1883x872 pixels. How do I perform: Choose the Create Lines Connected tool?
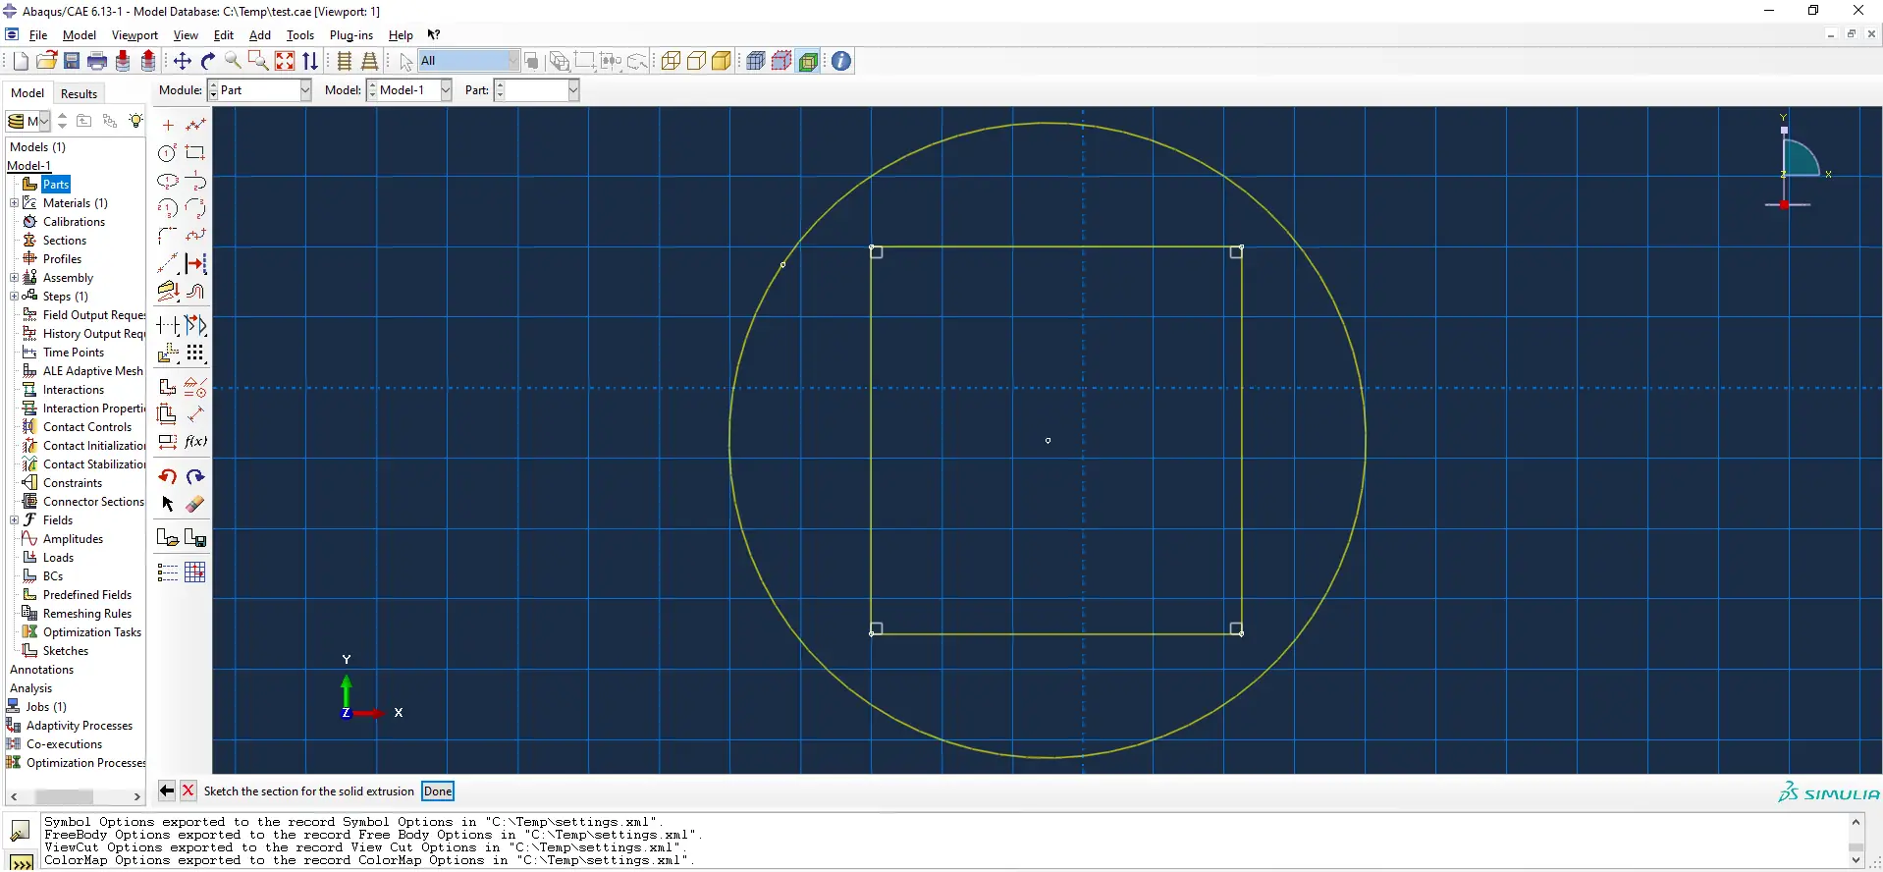coord(196,125)
